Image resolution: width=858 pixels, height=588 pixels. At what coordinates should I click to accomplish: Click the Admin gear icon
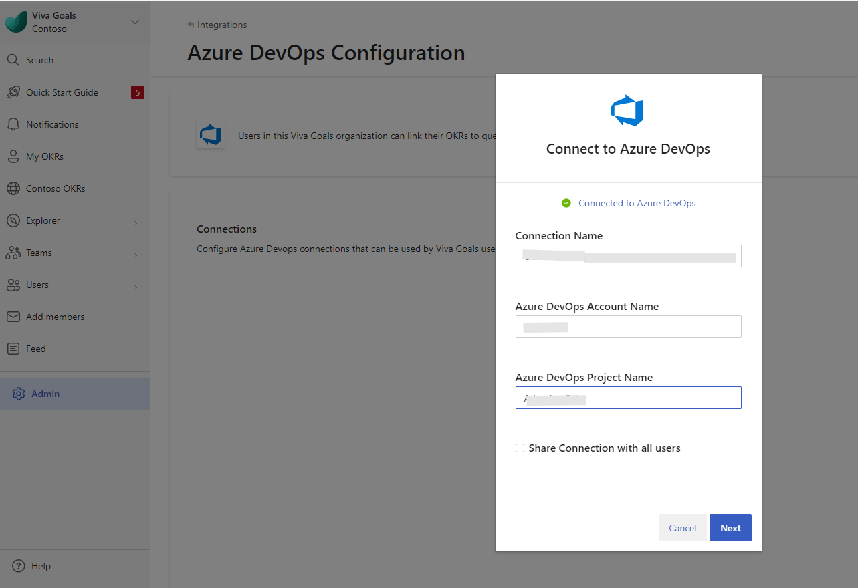(x=19, y=394)
